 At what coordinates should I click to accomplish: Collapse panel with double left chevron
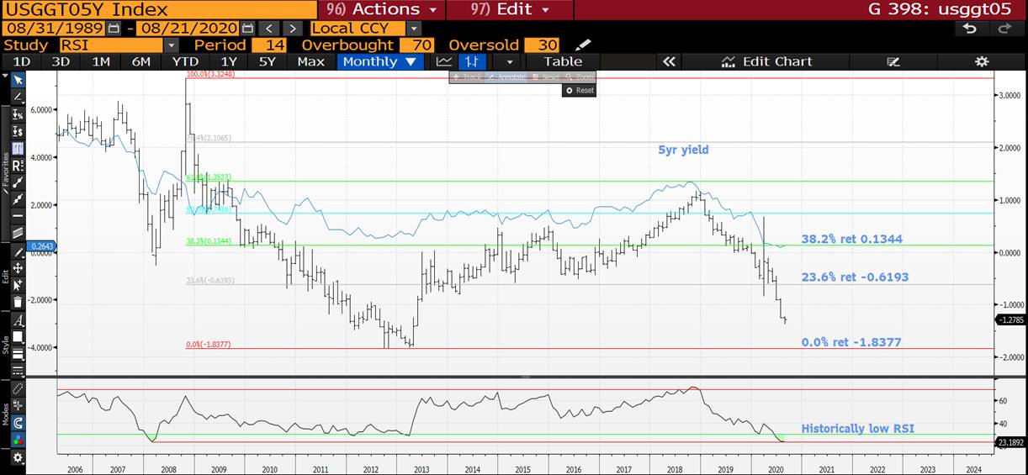[669, 61]
